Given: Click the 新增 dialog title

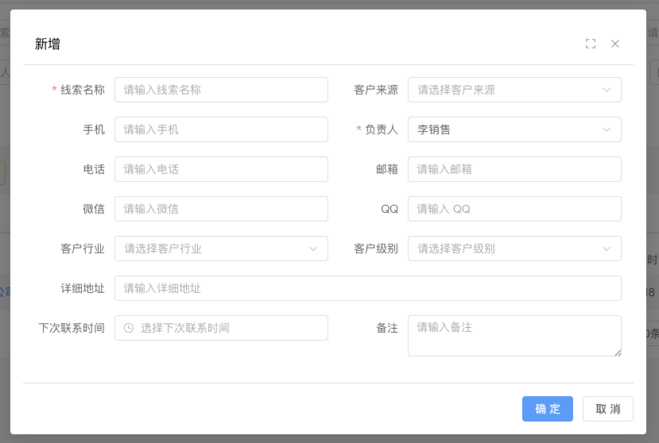Looking at the screenshot, I should [48, 44].
